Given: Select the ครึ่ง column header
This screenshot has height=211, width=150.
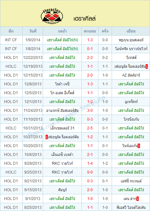Looking at the screenshot, I should coord(105,31).
